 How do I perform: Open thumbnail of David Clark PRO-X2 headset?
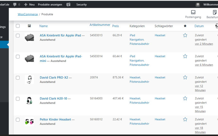(29, 79)
